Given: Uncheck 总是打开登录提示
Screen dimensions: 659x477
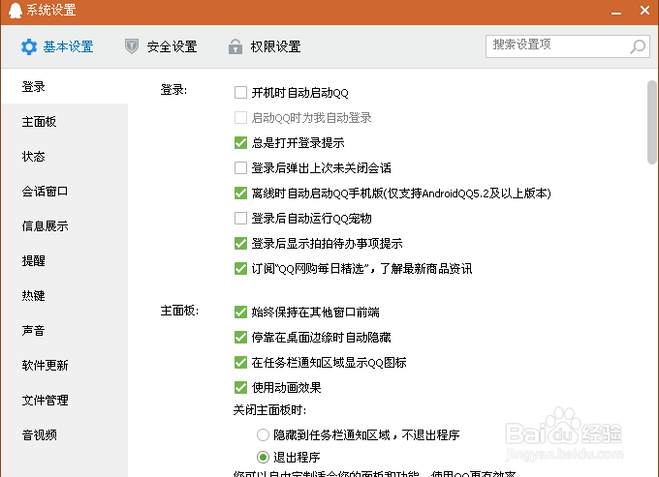Looking at the screenshot, I should pos(240,142).
